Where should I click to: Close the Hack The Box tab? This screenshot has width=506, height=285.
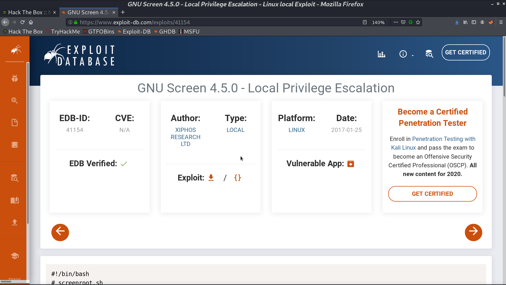pos(55,12)
